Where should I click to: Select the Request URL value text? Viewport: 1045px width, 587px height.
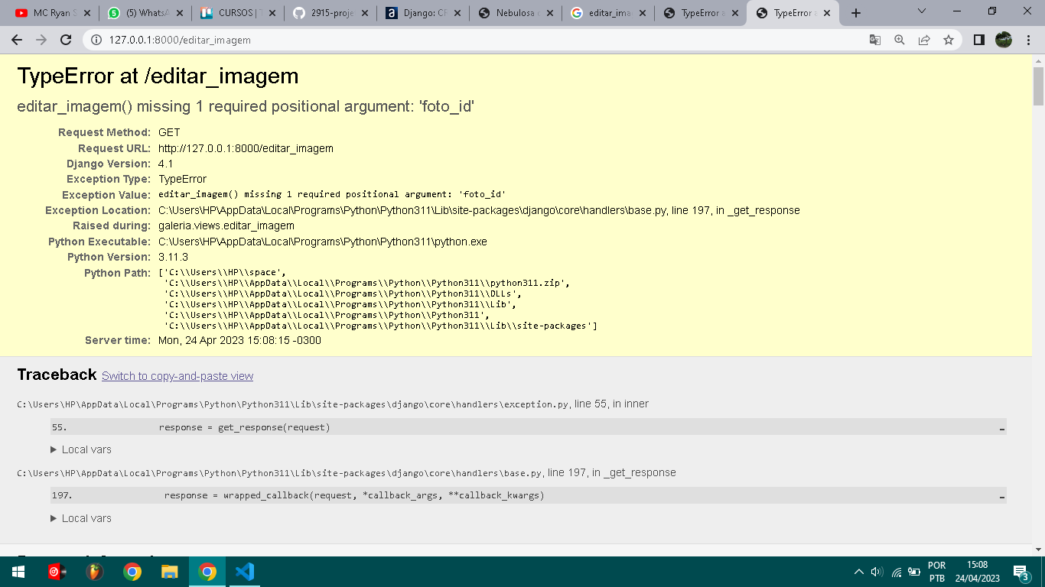[246, 148]
